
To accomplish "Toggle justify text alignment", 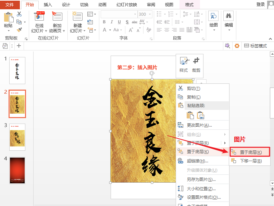I will (182, 30).
